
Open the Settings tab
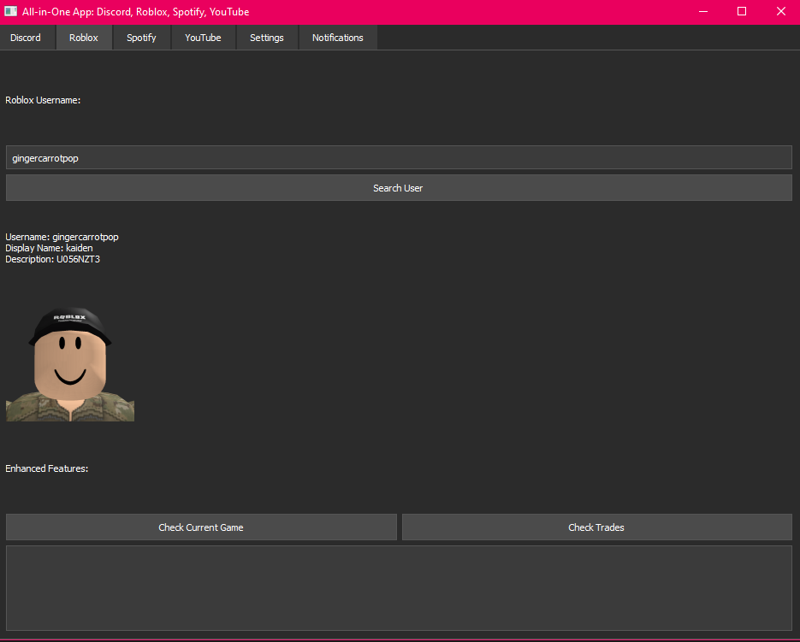[266, 38]
